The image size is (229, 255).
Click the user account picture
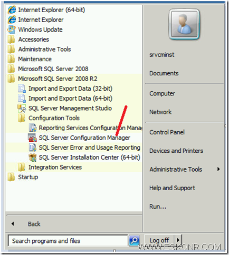tap(184, 24)
